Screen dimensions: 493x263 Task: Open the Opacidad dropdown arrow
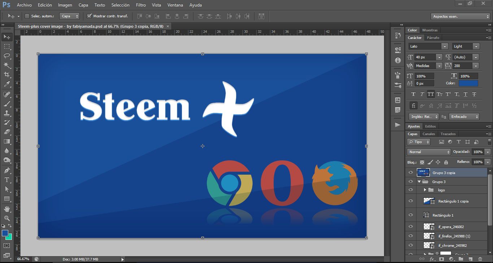coord(488,152)
